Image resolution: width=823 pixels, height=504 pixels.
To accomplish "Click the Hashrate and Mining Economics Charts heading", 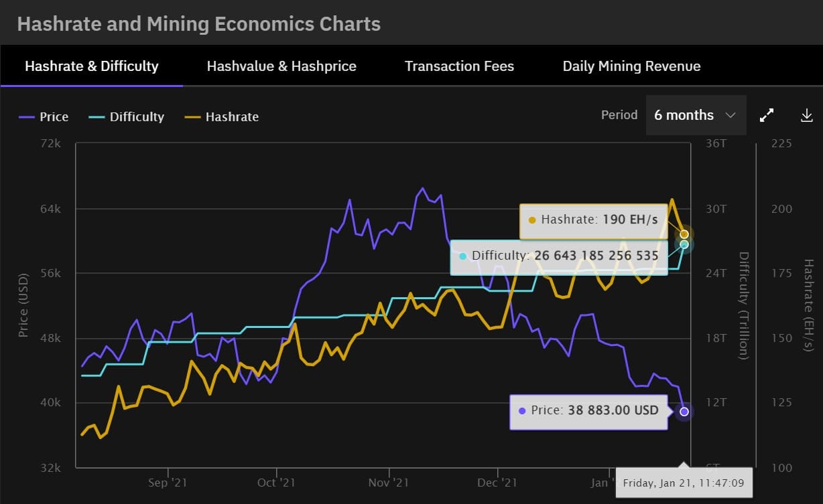I will coord(198,24).
